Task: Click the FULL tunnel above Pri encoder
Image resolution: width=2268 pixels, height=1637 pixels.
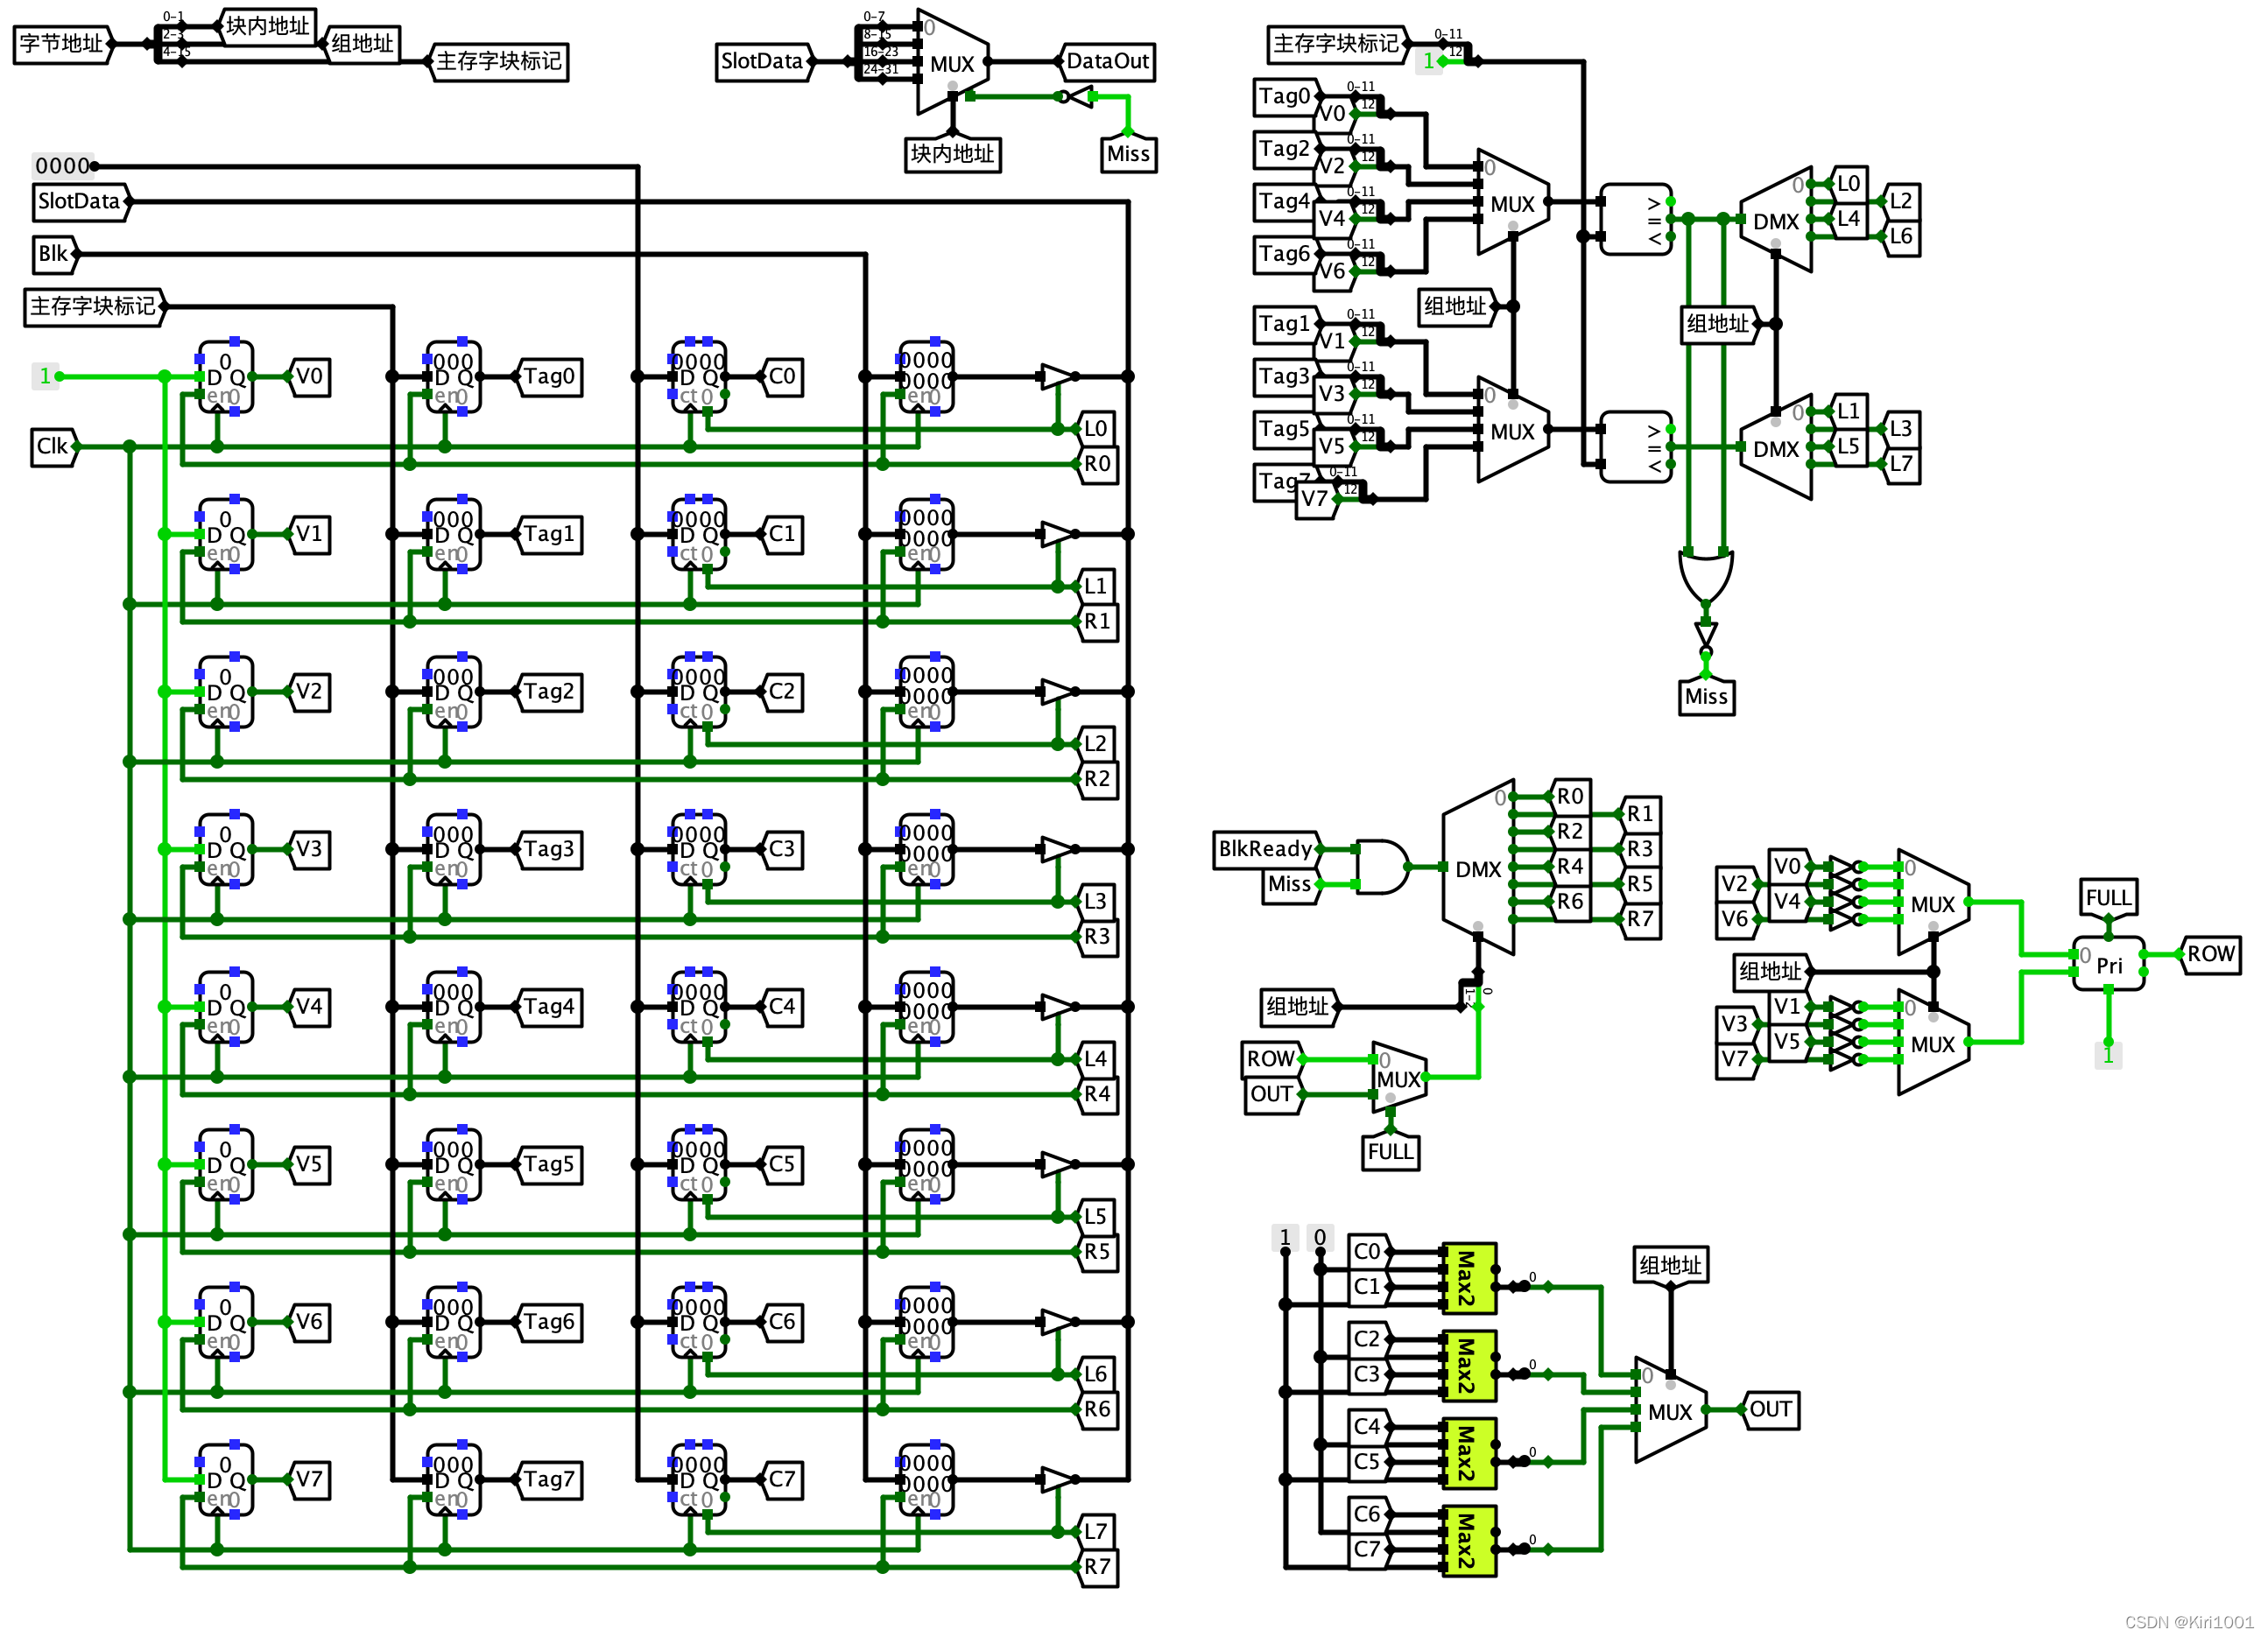Action: pyautogui.click(x=2108, y=897)
